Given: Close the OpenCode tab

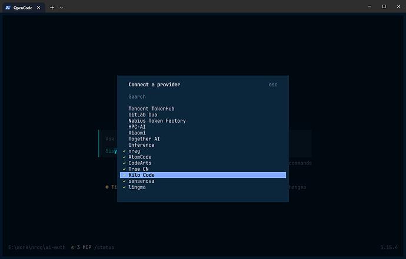Looking at the screenshot, I should click(x=38, y=8).
